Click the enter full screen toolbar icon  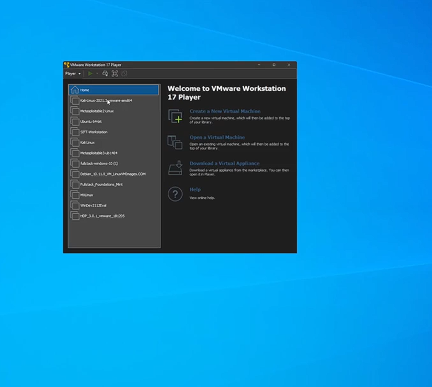(115, 74)
